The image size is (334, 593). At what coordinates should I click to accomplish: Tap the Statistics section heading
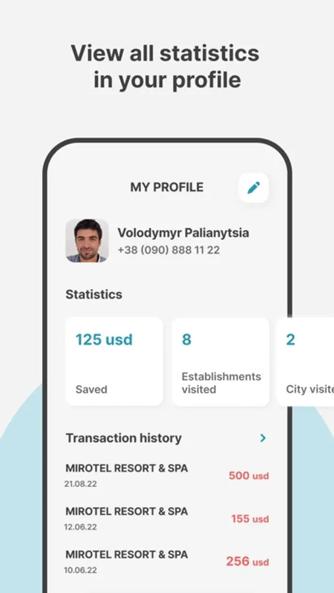pyautogui.click(x=94, y=295)
